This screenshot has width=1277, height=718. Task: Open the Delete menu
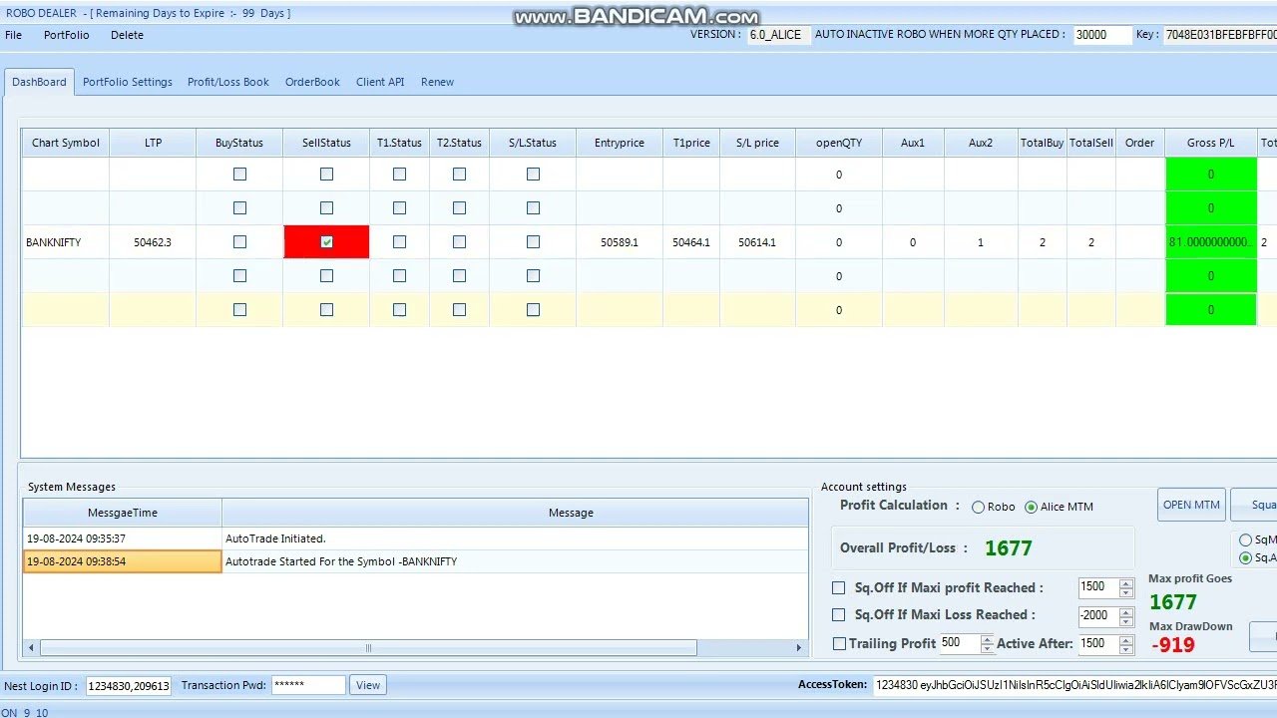pos(127,35)
